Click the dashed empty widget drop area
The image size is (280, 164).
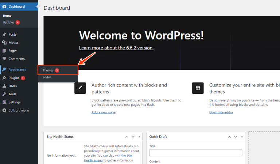[264, 148]
